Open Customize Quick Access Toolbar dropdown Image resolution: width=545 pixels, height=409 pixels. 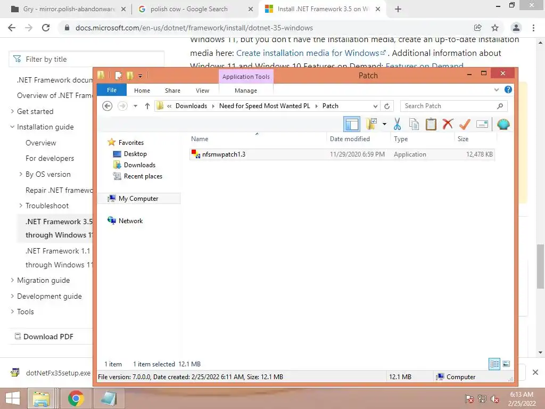[140, 76]
